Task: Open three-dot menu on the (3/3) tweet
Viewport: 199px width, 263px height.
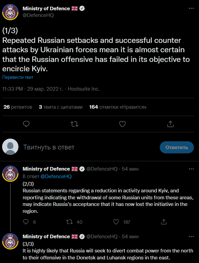Action: coord(191,236)
